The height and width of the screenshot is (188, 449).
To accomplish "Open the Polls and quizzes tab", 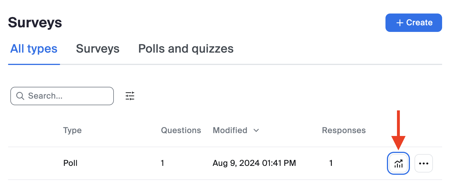I will tap(186, 49).
